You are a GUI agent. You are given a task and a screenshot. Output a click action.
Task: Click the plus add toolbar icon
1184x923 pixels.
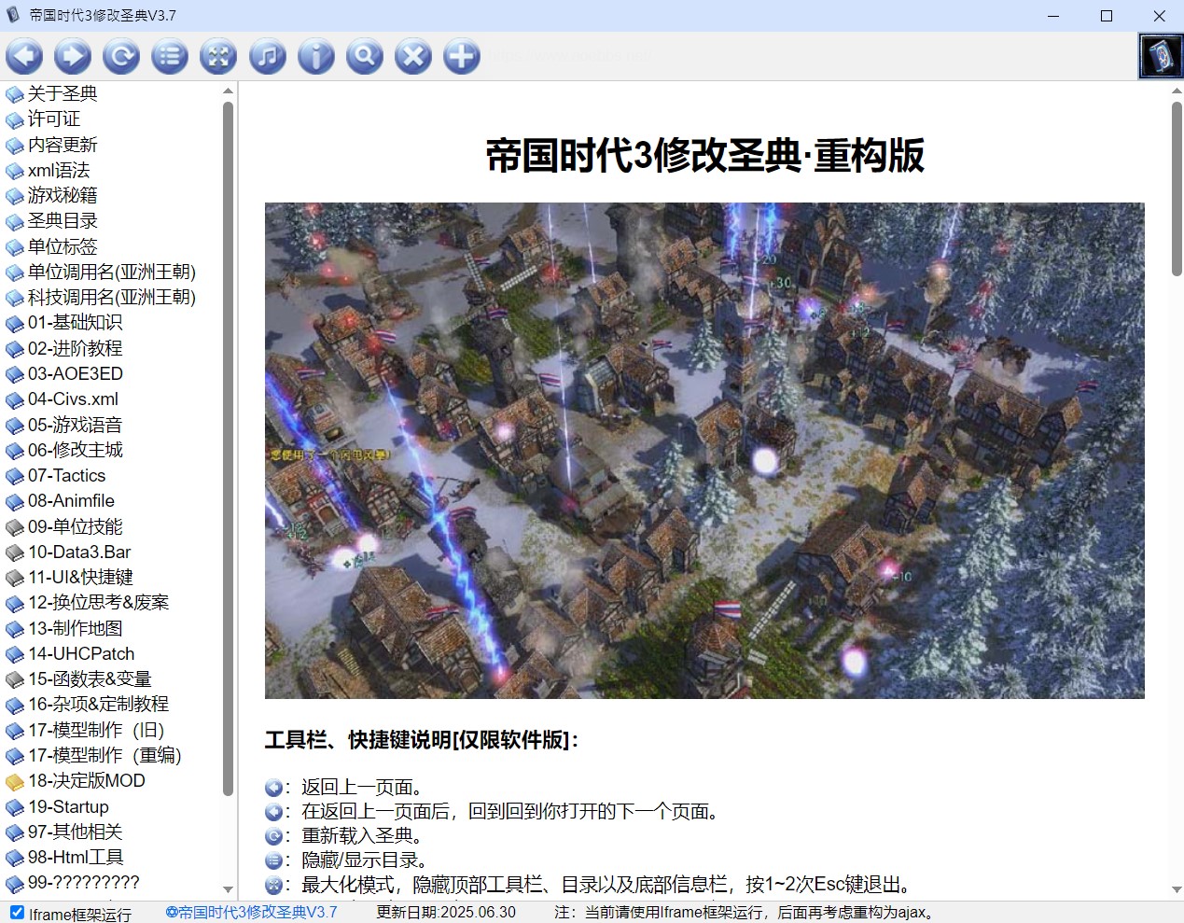pos(462,57)
